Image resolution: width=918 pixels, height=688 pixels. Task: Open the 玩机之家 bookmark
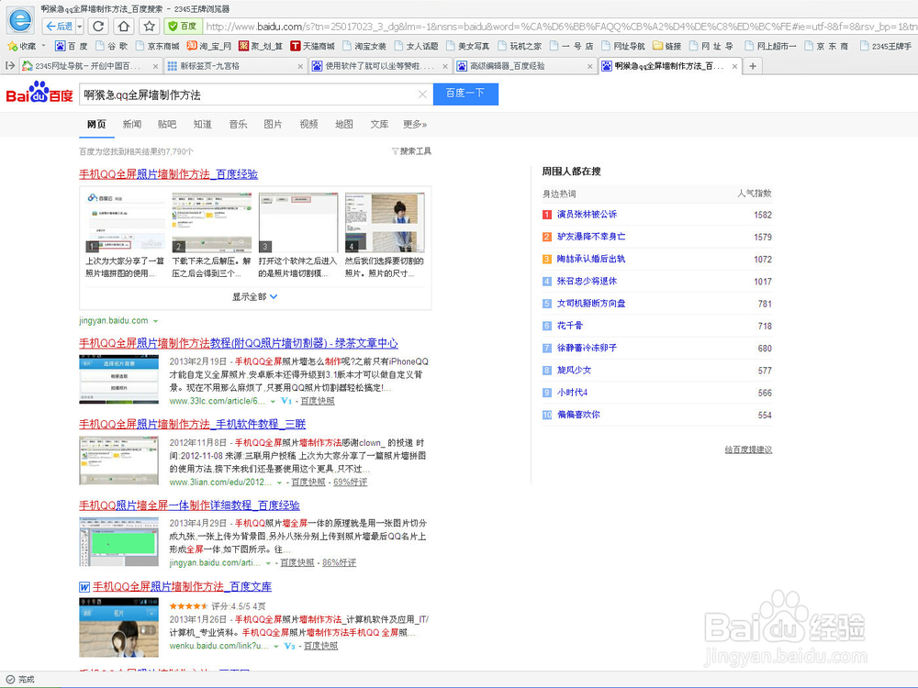pyautogui.click(x=520, y=46)
